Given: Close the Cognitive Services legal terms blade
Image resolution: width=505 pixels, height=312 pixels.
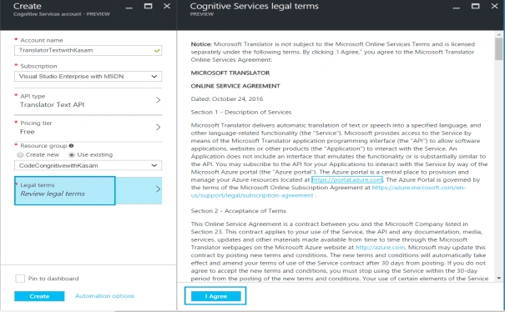Looking at the screenshot, I should tap(494, 6).
